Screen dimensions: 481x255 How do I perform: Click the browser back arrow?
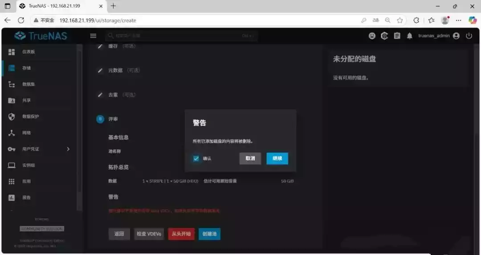coord(8,20)
